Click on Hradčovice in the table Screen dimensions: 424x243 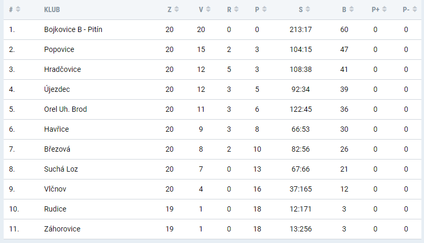(62, 69)
